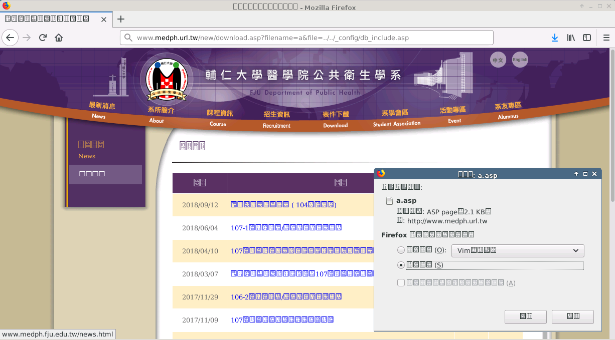Select the Save file (S) radio button
Image resolution: width=615 pixels, height=340 pixels.
[x=400, y=265]
